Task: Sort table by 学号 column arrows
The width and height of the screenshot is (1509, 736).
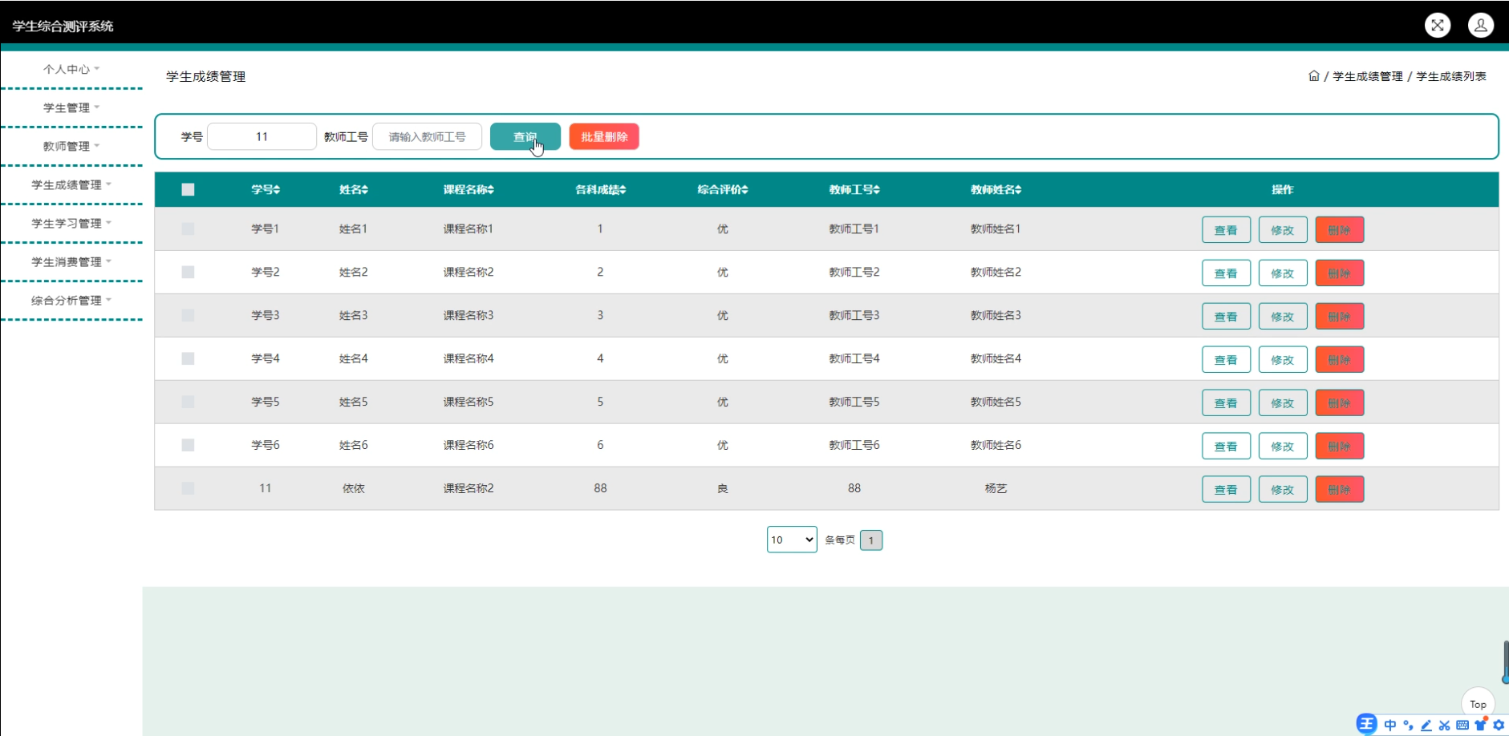Action: (x=277, y=190)
